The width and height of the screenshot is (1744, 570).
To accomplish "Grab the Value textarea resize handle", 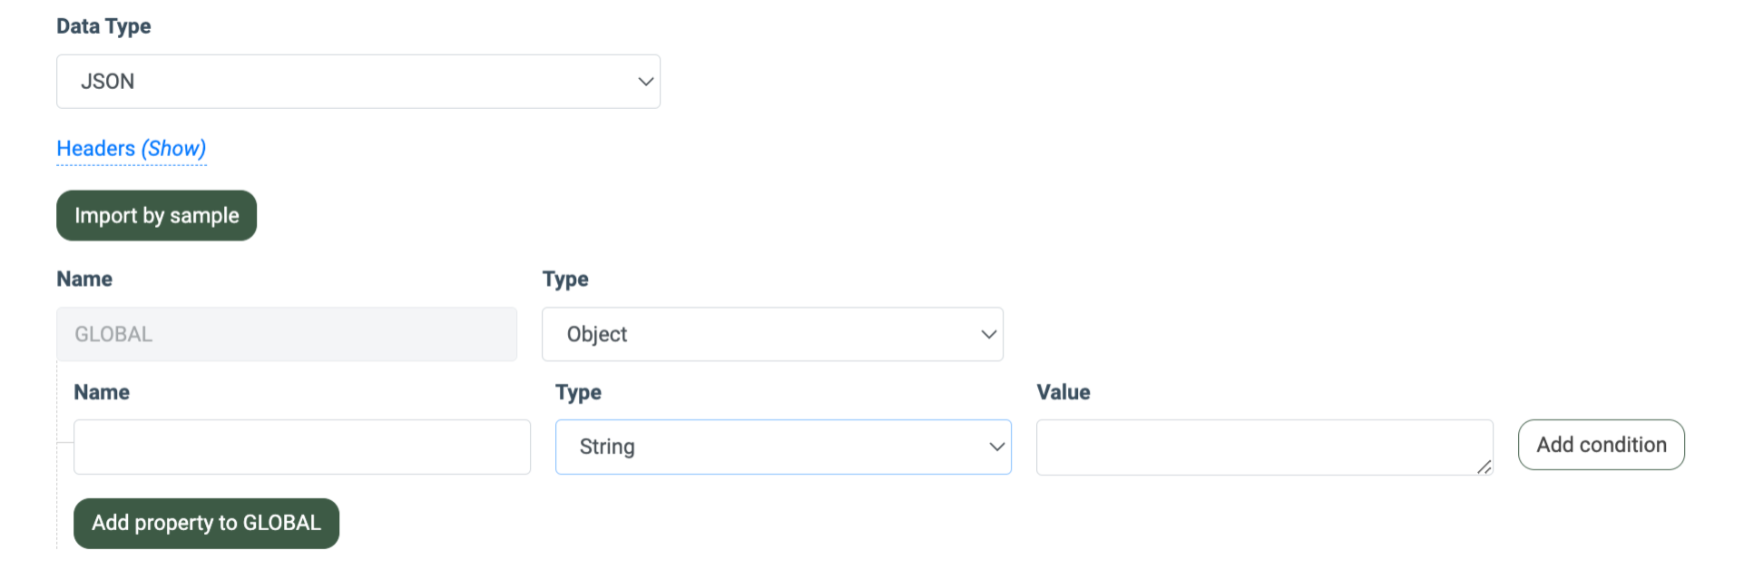I will (x=1484, y=467).
